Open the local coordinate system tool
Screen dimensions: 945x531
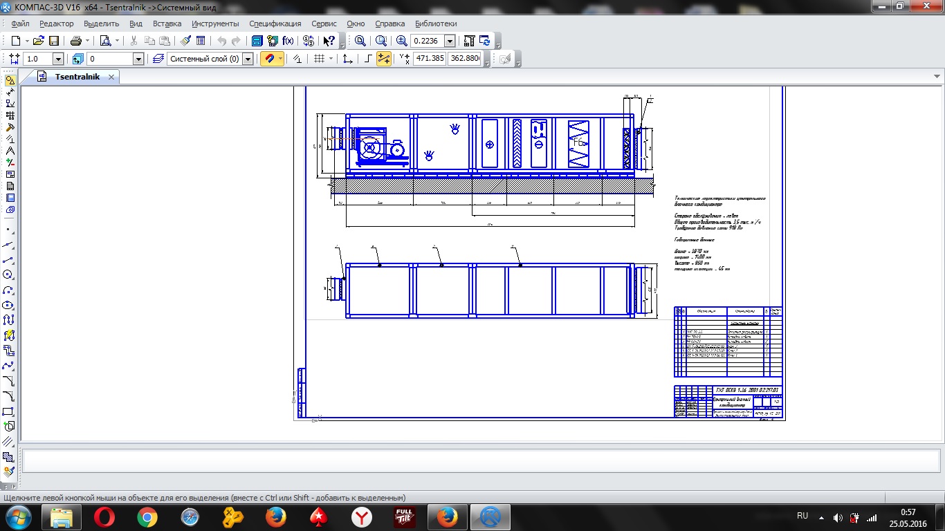347,59
